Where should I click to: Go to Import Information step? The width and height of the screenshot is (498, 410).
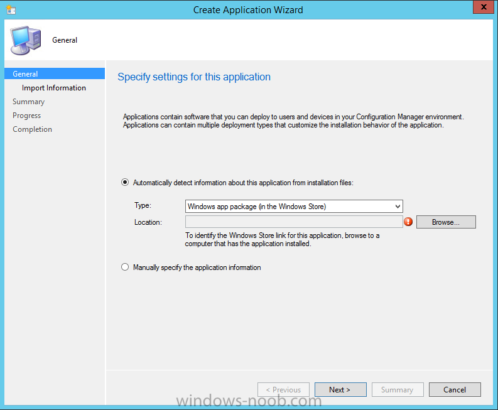pyautogui.click(x=54, y=88)
